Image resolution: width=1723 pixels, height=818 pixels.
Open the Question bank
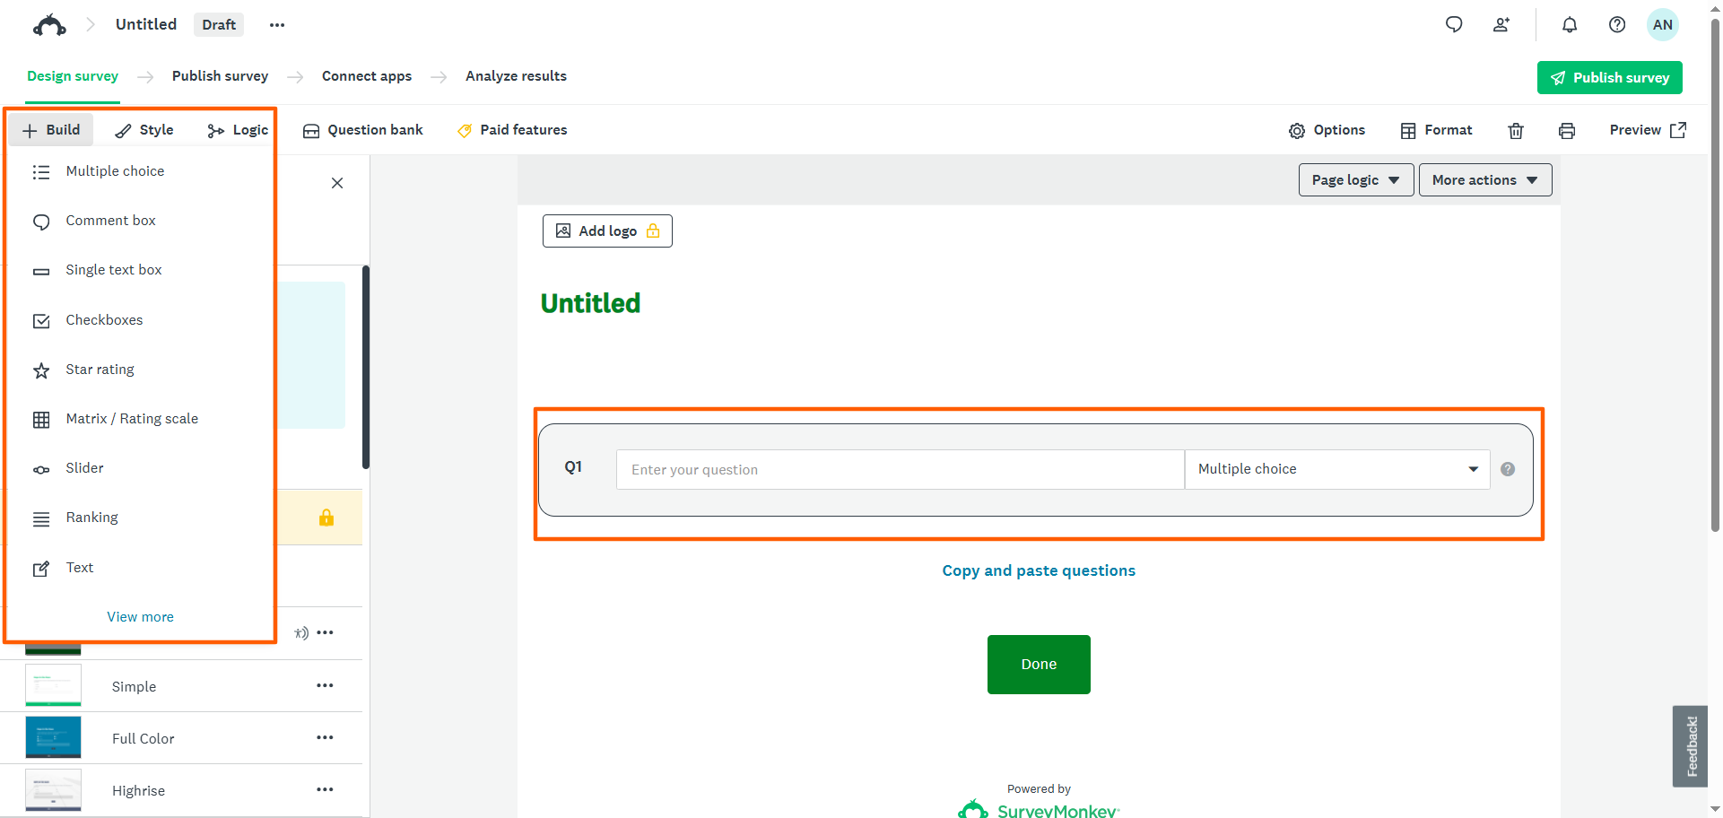pyautogui.click(x=362, y=130)
